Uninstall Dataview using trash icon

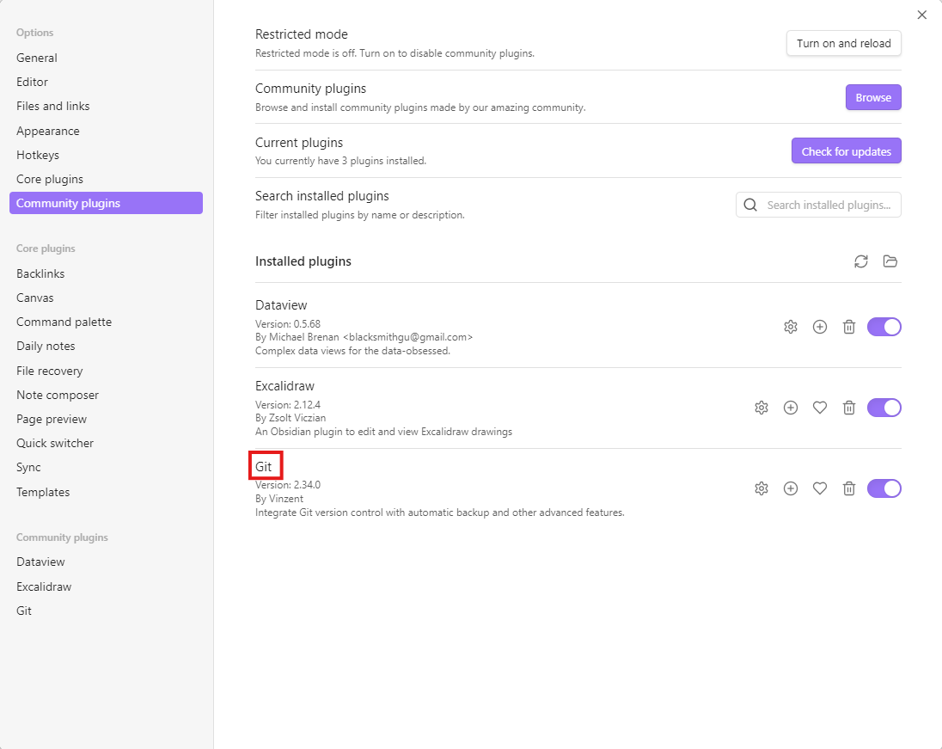coord(849,327)
